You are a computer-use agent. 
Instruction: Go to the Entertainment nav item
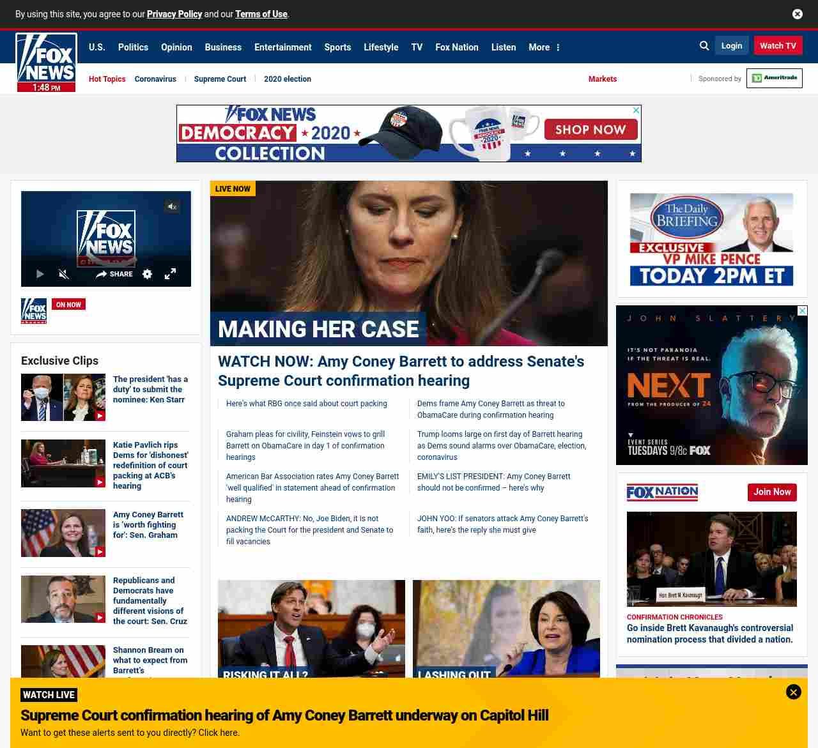282,47
